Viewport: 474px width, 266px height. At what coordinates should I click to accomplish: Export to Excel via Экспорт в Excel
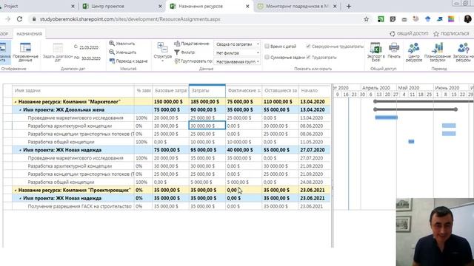(x=375, y=52)
